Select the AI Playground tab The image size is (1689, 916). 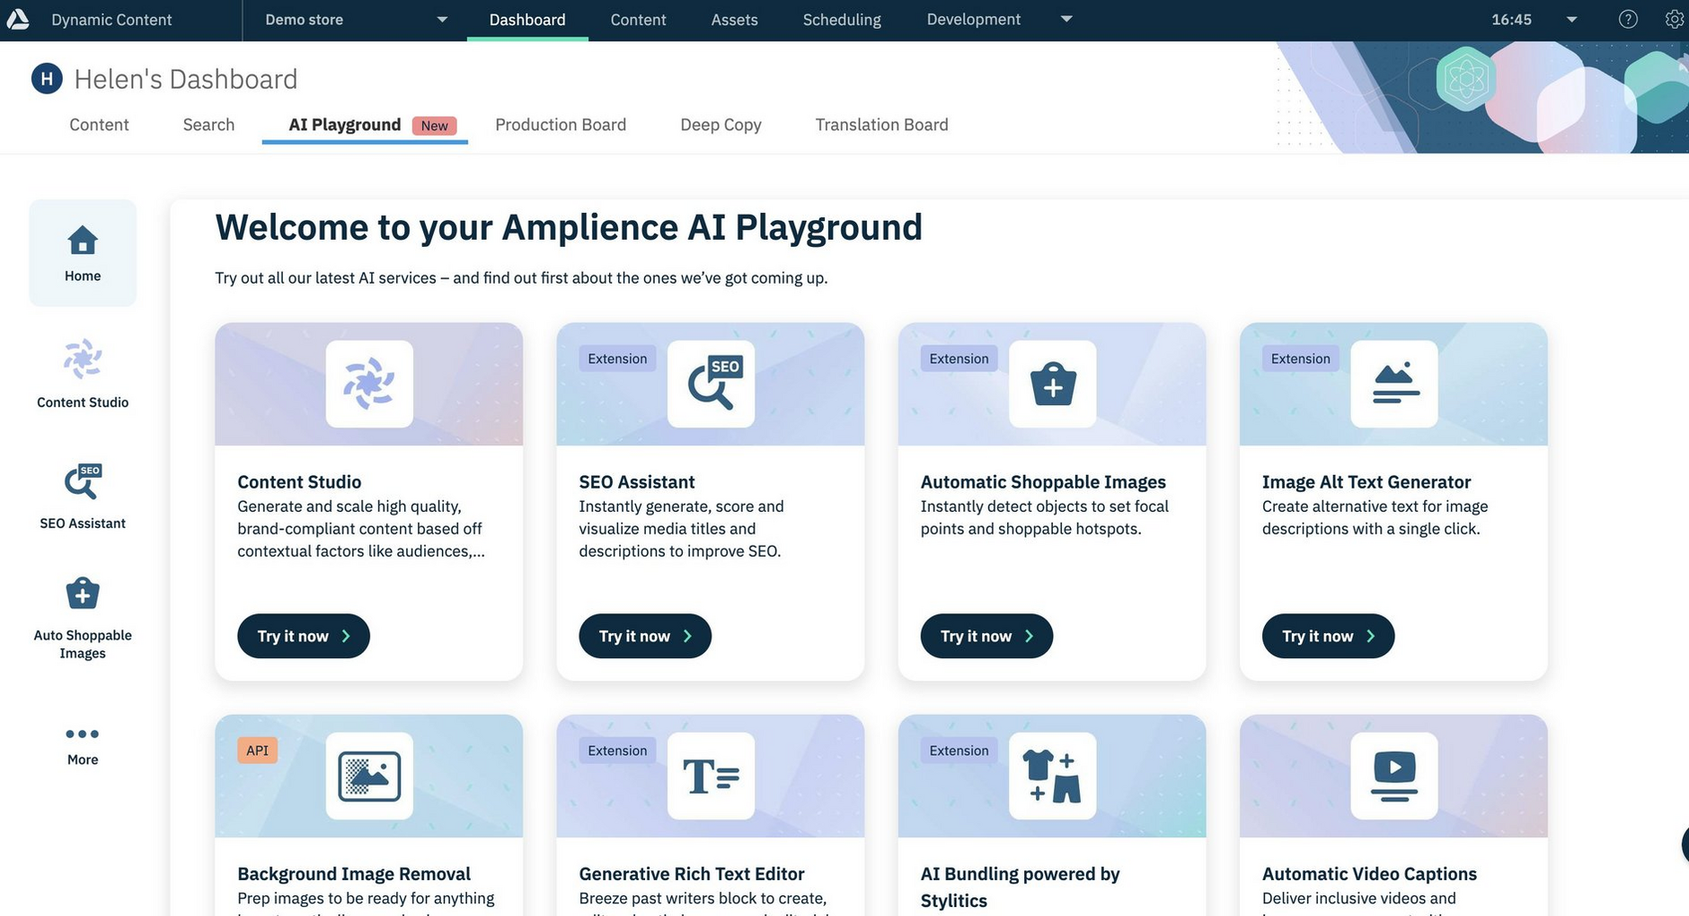tap(365, 125)
